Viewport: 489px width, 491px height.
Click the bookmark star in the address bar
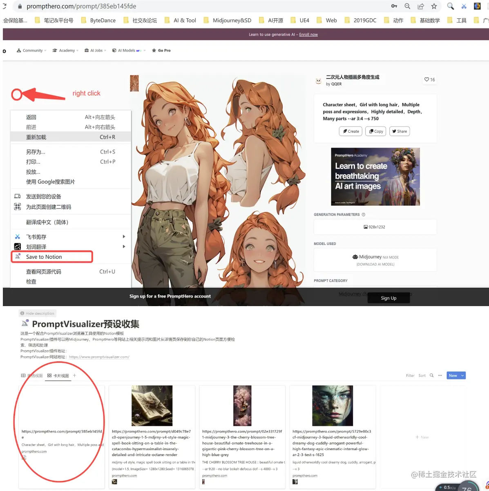[x=434, y=6]
